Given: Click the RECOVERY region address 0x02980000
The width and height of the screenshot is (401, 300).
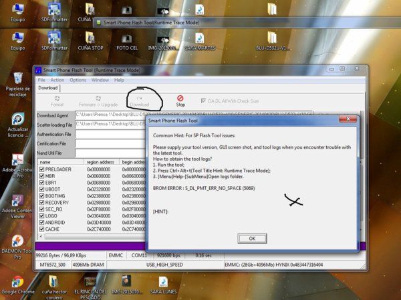Looking at the screenshot, I should 98,203.
